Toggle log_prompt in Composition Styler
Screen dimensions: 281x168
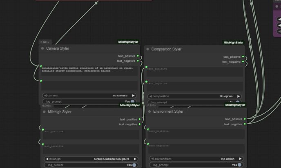coord(194,102)
